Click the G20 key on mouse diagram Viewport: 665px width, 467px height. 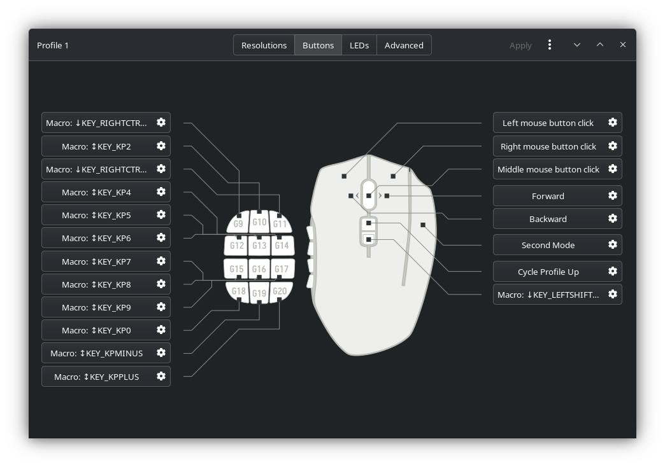click(280, 291)
